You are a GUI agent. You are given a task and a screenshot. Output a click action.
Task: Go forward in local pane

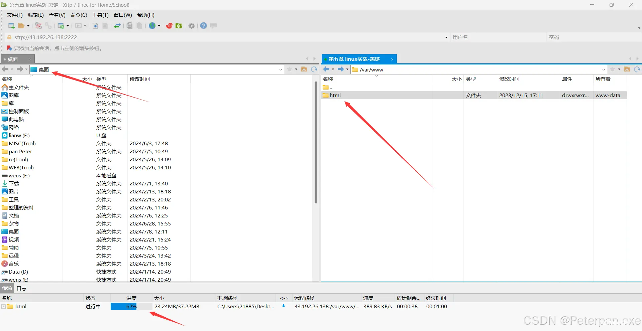[20, 69]
